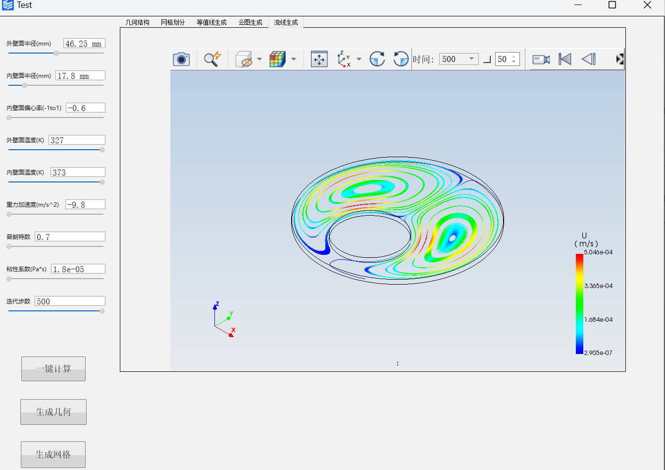Click the Test application icon in title bar
This screenshot has height=470, width=665.
point(7,5)
